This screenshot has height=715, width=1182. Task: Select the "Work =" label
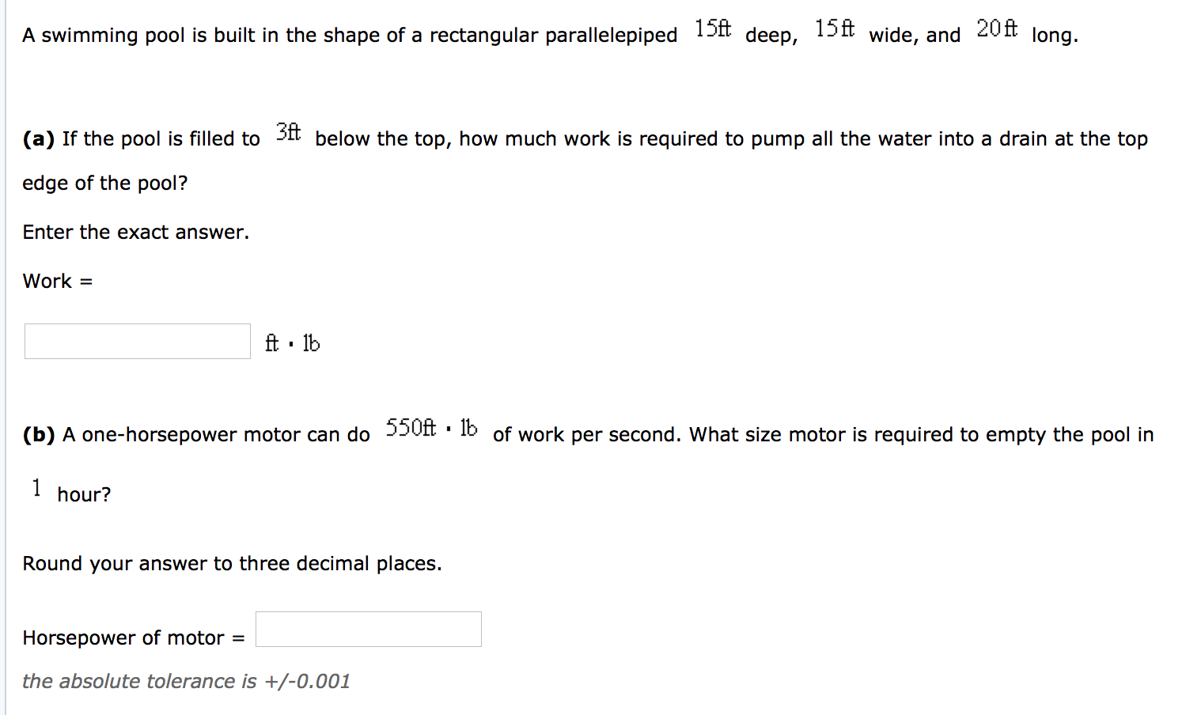coord(57,281)
